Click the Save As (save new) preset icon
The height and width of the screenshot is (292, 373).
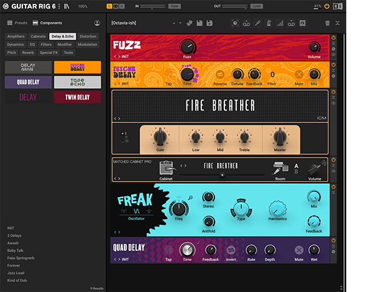click(210, 23)
